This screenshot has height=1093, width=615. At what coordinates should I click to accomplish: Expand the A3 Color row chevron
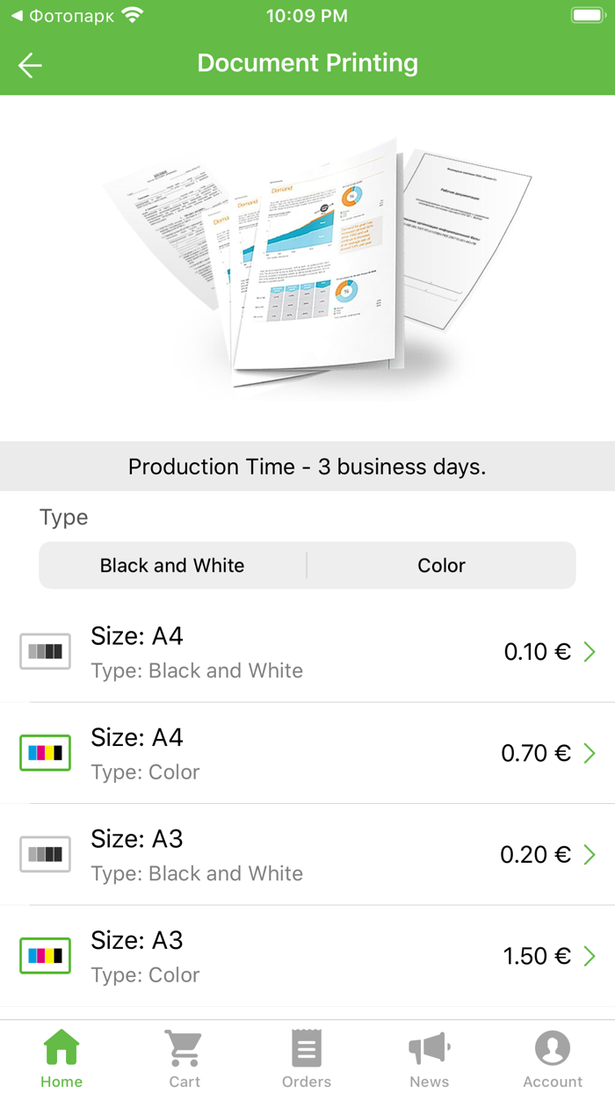[591, 956]
